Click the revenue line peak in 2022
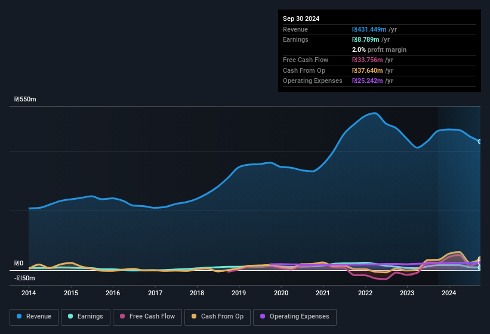The width and height of the screenshot is (490, 334). pos(375,113)
